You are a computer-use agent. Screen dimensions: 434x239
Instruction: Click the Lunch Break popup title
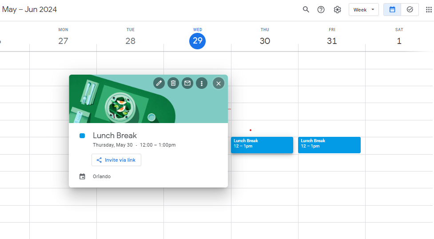[115, 135]
